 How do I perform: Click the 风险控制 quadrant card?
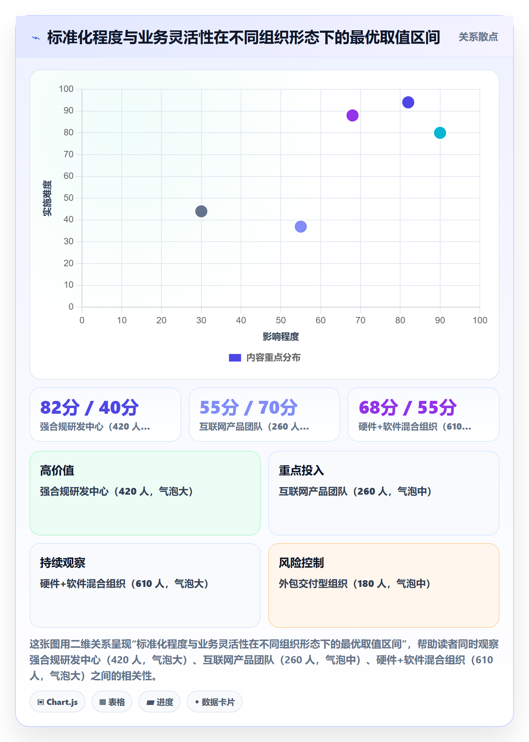point(384,585)
